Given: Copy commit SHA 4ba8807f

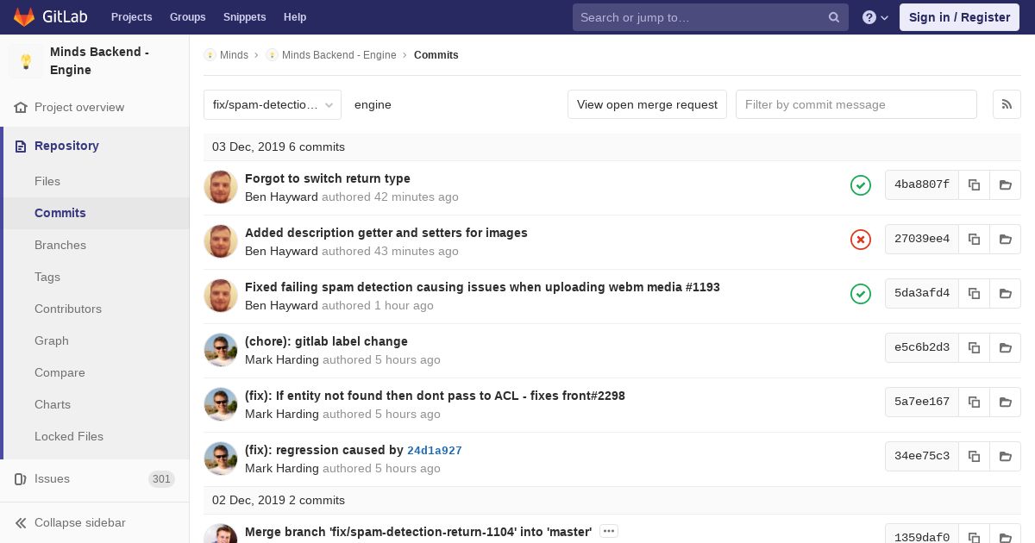Looking at the screenshot, I should [x=974, y=184].
